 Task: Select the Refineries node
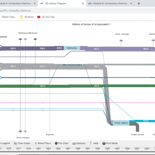point(72,48)
